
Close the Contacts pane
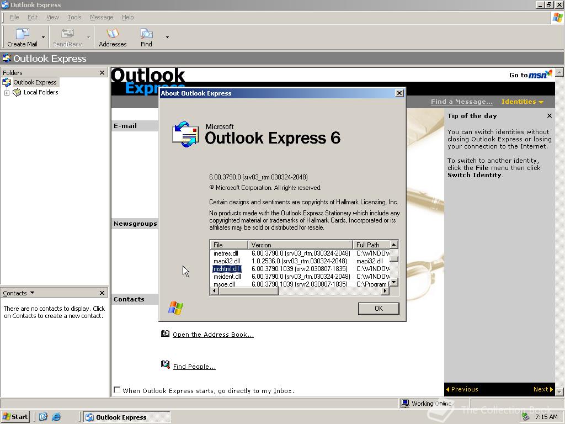tap(102, 293)
